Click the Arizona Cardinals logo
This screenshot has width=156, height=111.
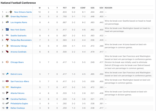(x=7, y=52)
